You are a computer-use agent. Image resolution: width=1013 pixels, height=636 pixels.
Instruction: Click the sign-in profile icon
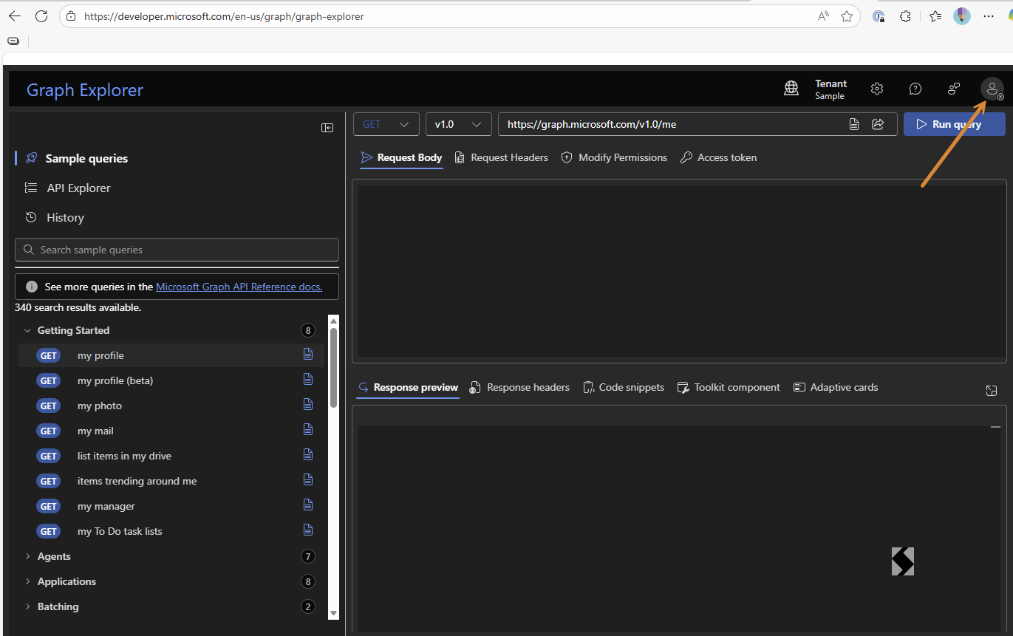[x=992, y=89]
